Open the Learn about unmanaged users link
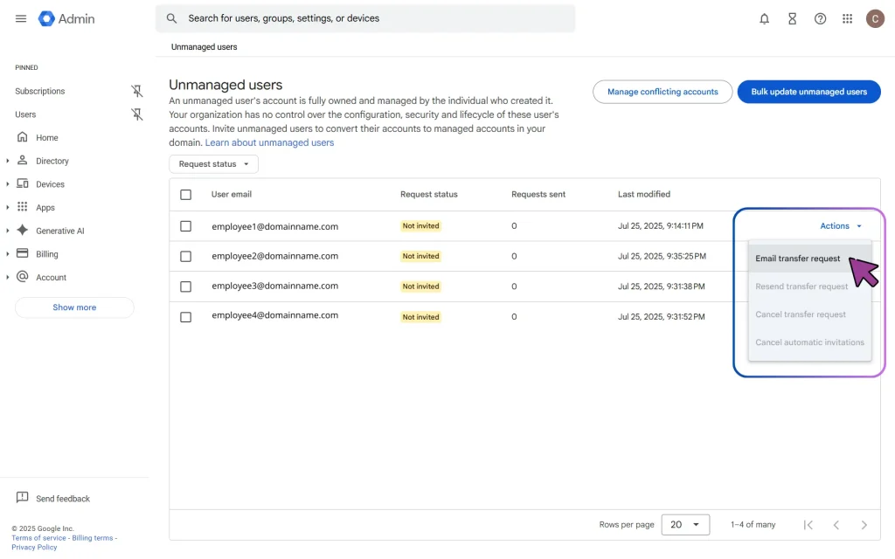Screen dimensions: 895x559 (x=269, y=142)
